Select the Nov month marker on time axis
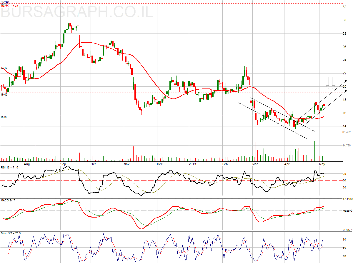353x264 pixels. (x=126, y=164)
